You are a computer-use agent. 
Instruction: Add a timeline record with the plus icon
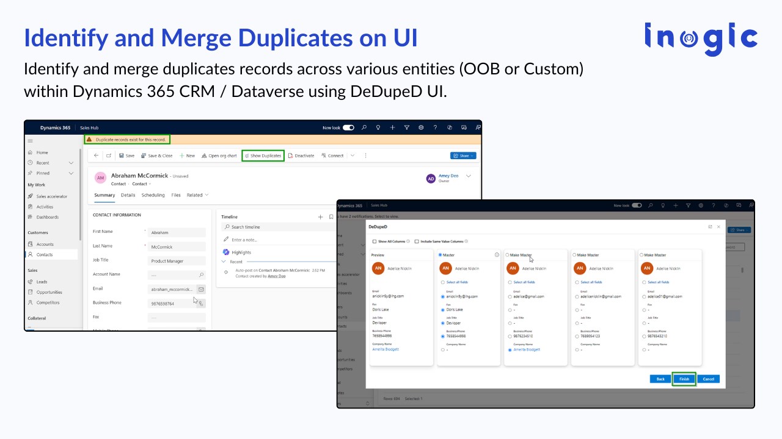(x=320, y=216)
